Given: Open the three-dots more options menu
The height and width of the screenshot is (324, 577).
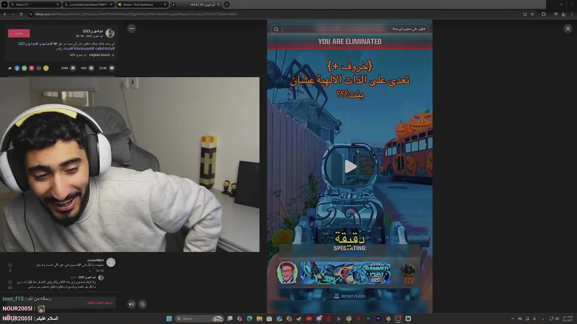Looking at the screenshot, I should click(x=131, y=28).
